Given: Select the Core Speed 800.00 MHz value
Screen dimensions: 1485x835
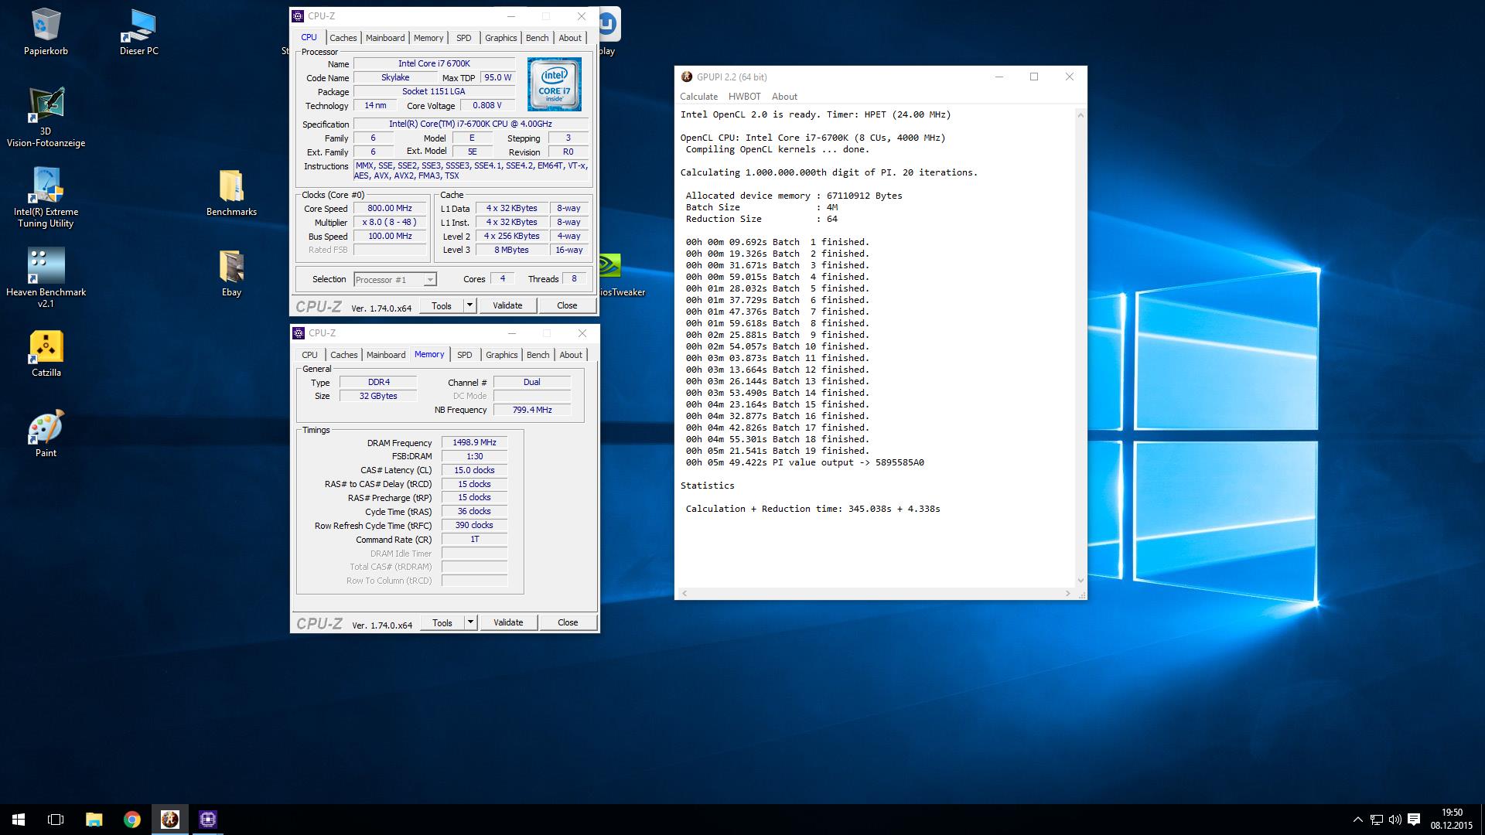Looking at the screenshot, I should pos(390,209).
